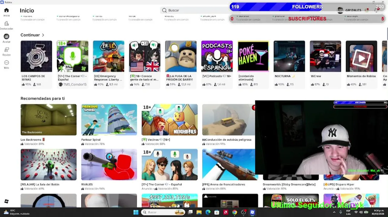Click the Recomendadas para ti heading

point(43,99)
